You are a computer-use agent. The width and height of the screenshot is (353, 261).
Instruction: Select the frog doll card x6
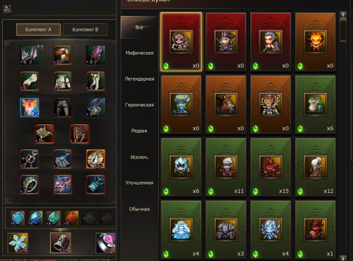coord(315,105)
